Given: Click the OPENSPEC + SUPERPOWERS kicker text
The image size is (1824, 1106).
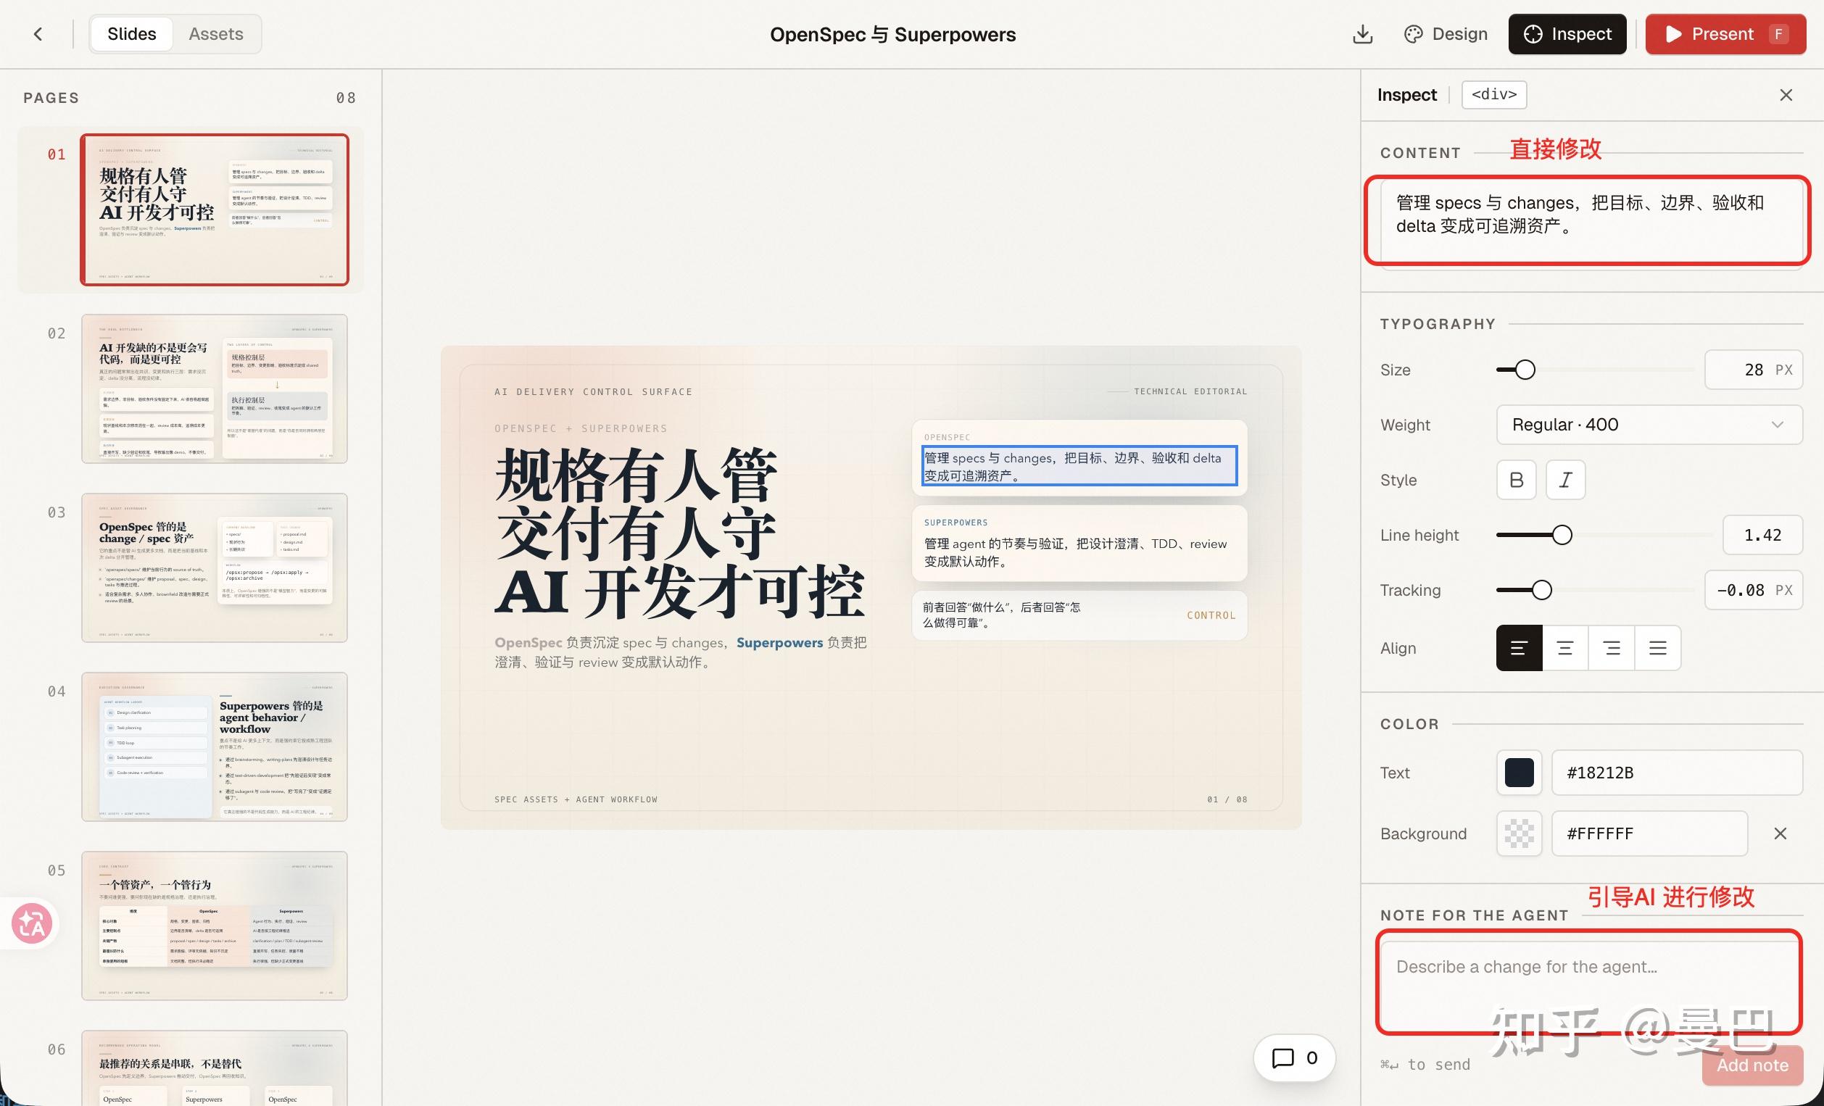Looking at the screenshot, I should pyautogui.click(x=581, y=428).
